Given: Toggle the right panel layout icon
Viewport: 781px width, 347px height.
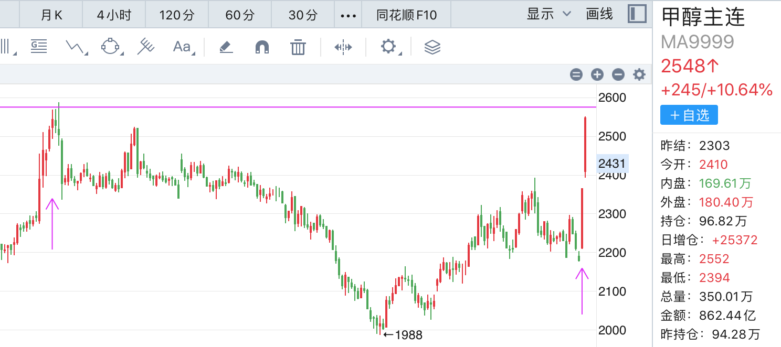Looking at the screenshot, I should [x=637, y=14].
